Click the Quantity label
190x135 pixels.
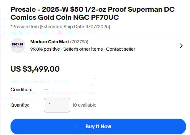(20, 105)
